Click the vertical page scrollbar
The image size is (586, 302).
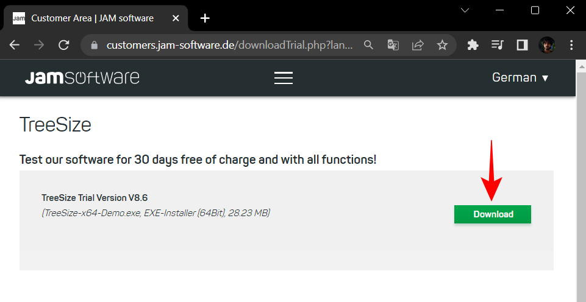581,183
